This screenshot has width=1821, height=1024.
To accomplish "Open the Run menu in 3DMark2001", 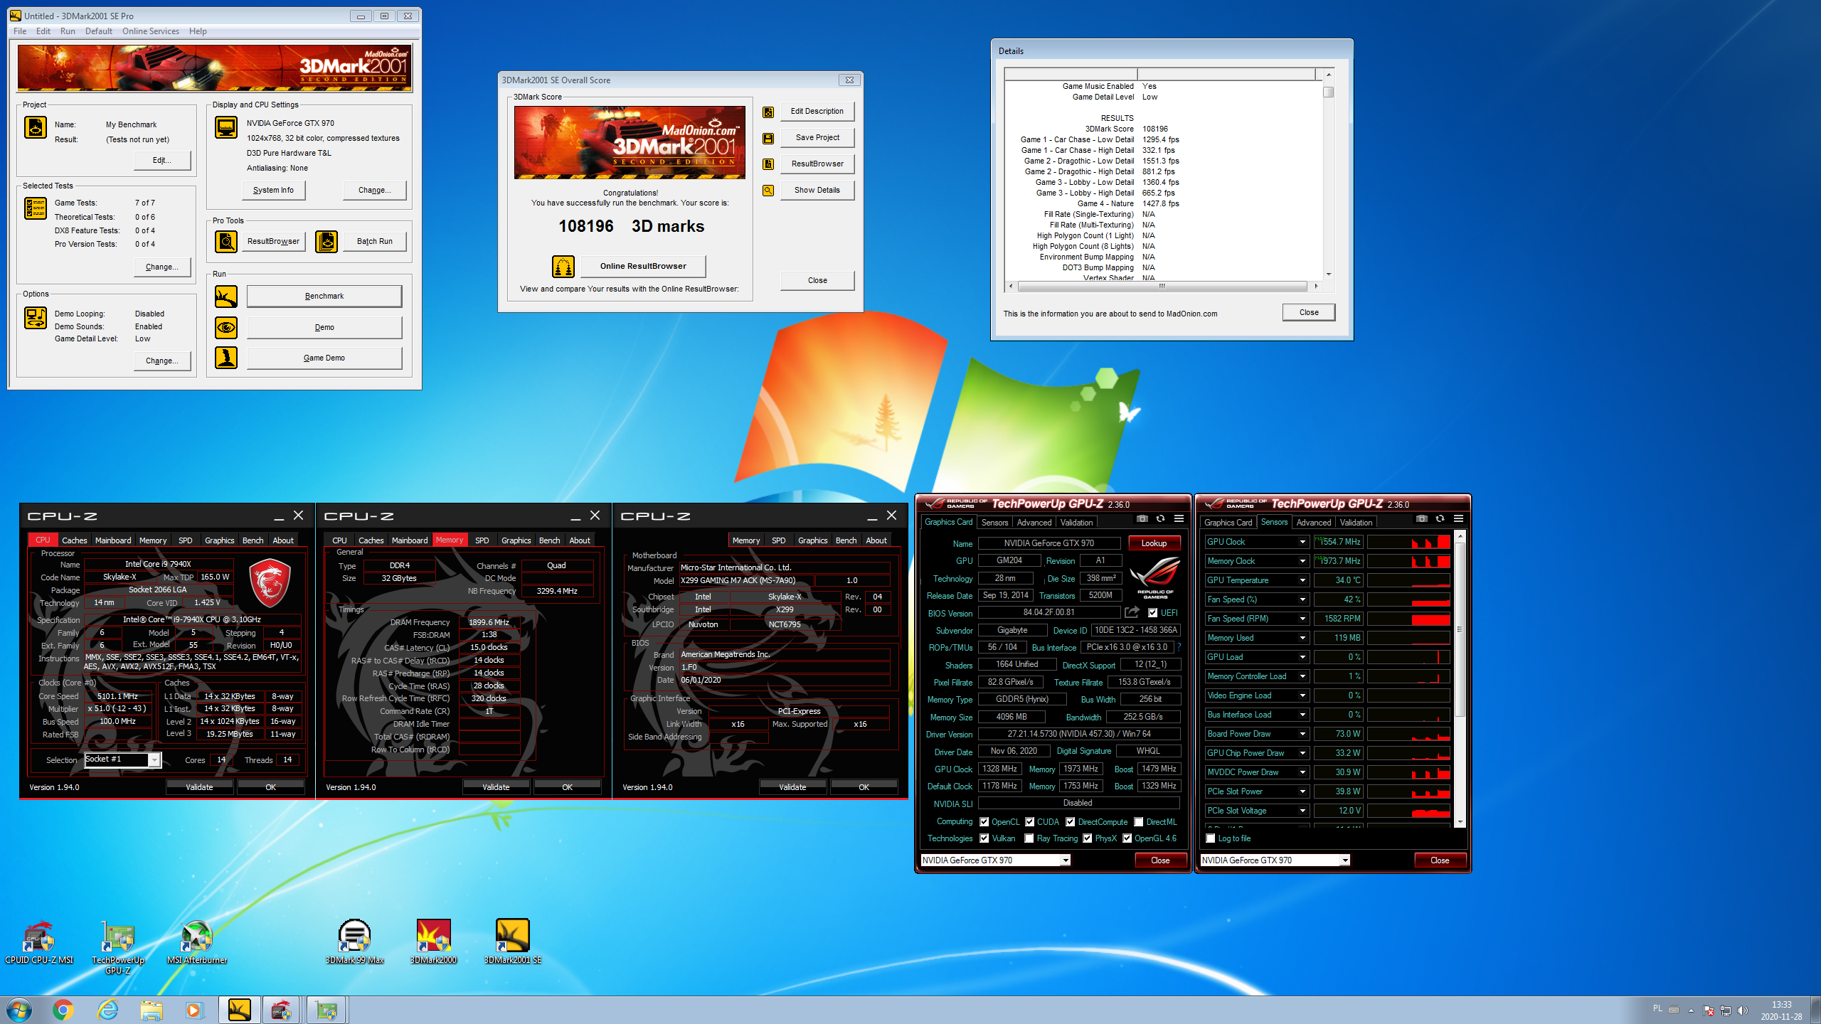I will click(x=68, y=31).
